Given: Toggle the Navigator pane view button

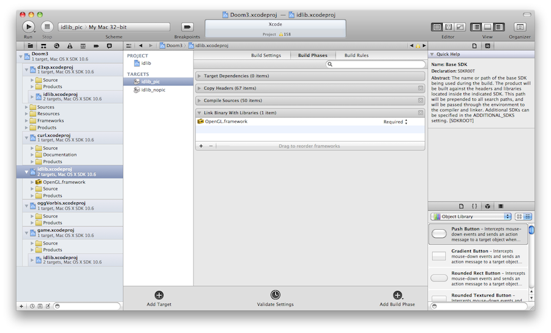Looking at the screenshot, I should tap(476, 27).
